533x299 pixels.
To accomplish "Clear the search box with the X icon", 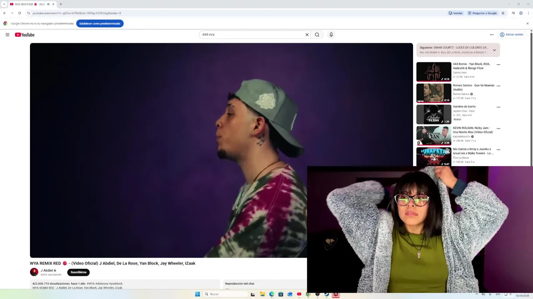I will point(307,35).
